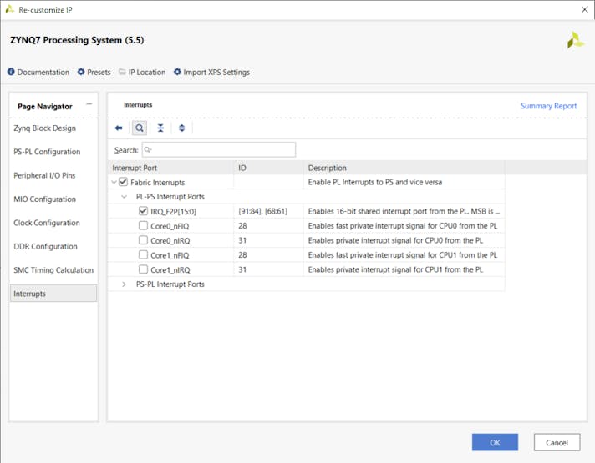This screenshot has width=595, height=463.
Task: Uncheck the IRQ_F2P[15:0] checkbox
Action: tap(144, 211)
